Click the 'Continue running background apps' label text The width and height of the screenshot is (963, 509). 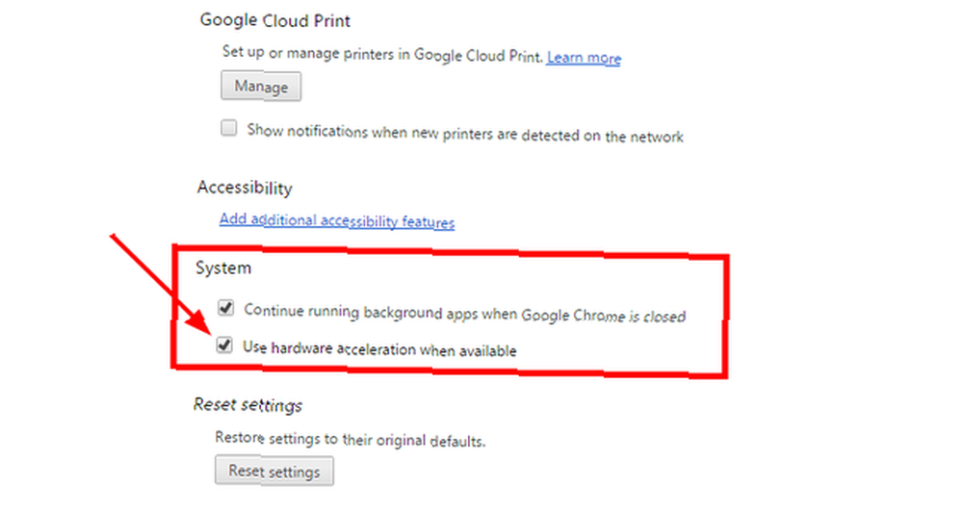(464, 313)
